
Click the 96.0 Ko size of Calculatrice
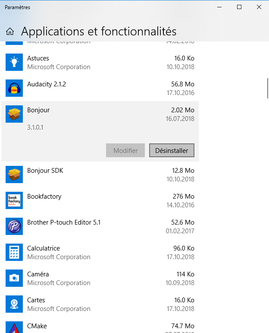[x=184, y=248]
